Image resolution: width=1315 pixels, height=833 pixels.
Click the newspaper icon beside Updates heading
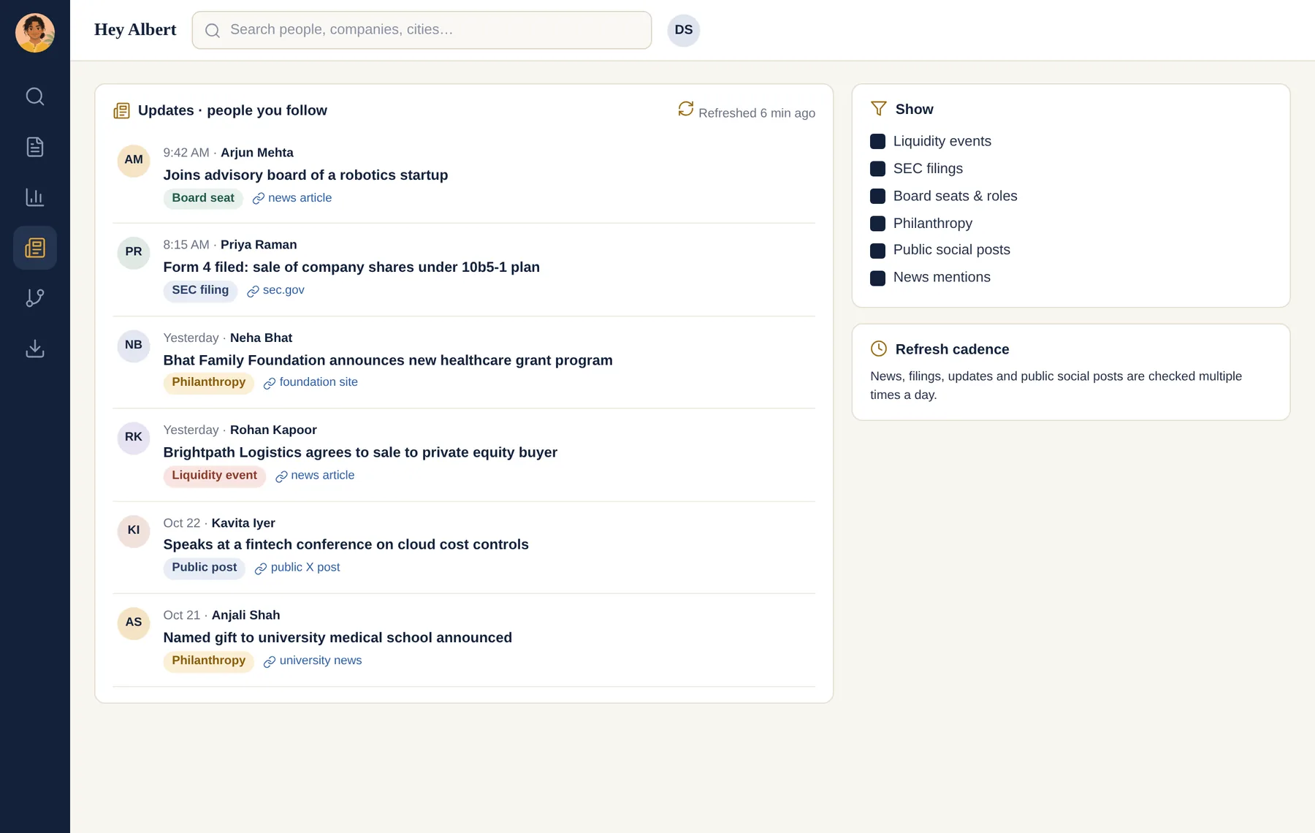[x=122, y=110]
